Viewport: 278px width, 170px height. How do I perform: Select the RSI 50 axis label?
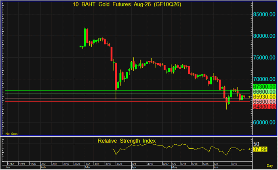pyautogui.click(x=256, y=144)
